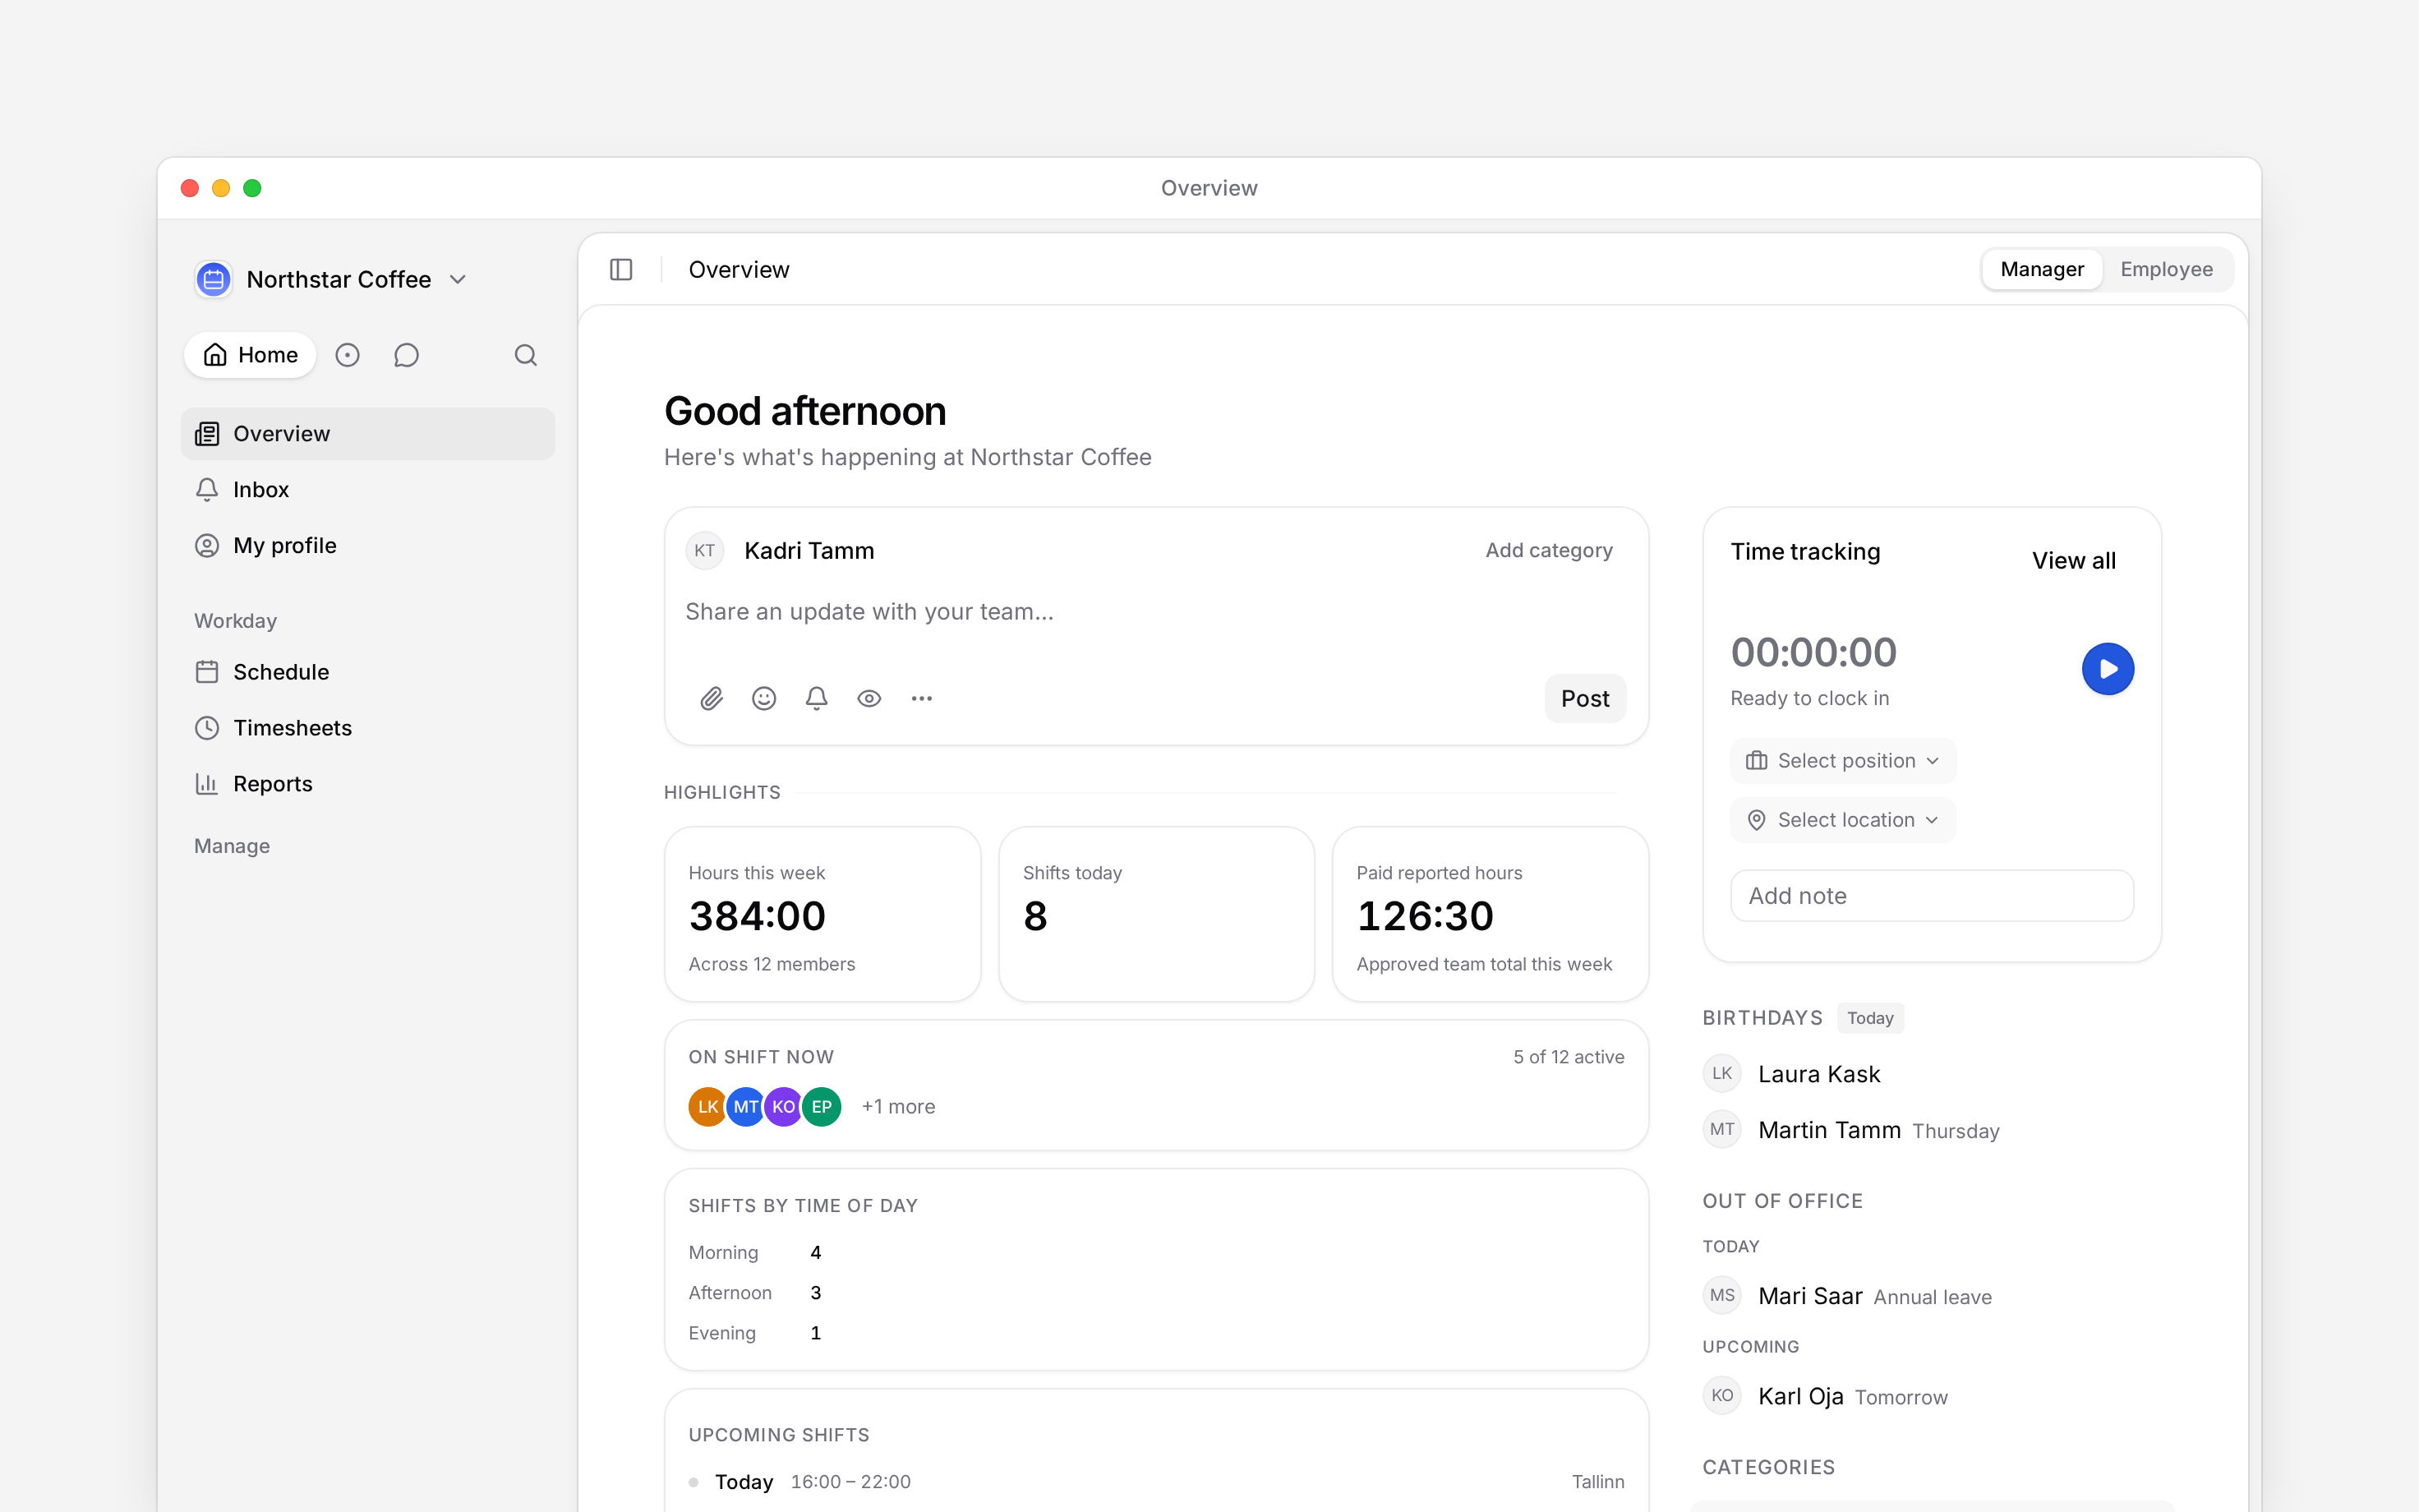Click Mari Saar's MS avatar

point(1722,1296)
